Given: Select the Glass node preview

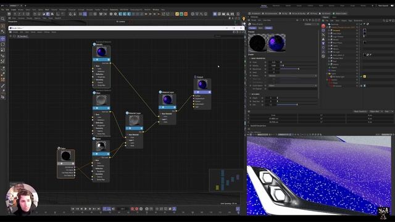Looking at the screenshot, I should click(101, 101).
